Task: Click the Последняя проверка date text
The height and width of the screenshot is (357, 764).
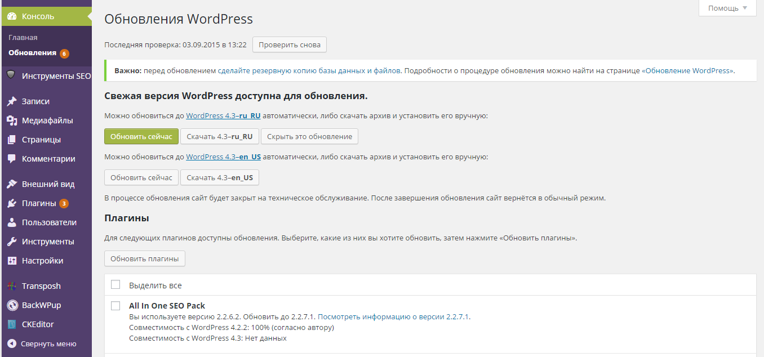Action: 176,44
